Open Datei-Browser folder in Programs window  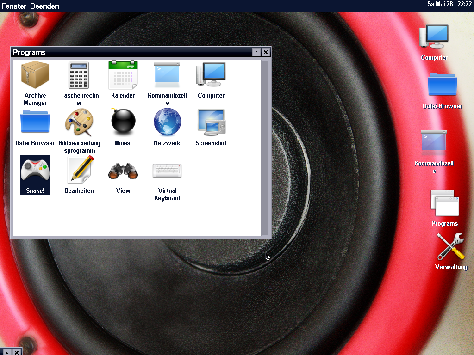tap(35, 123)
